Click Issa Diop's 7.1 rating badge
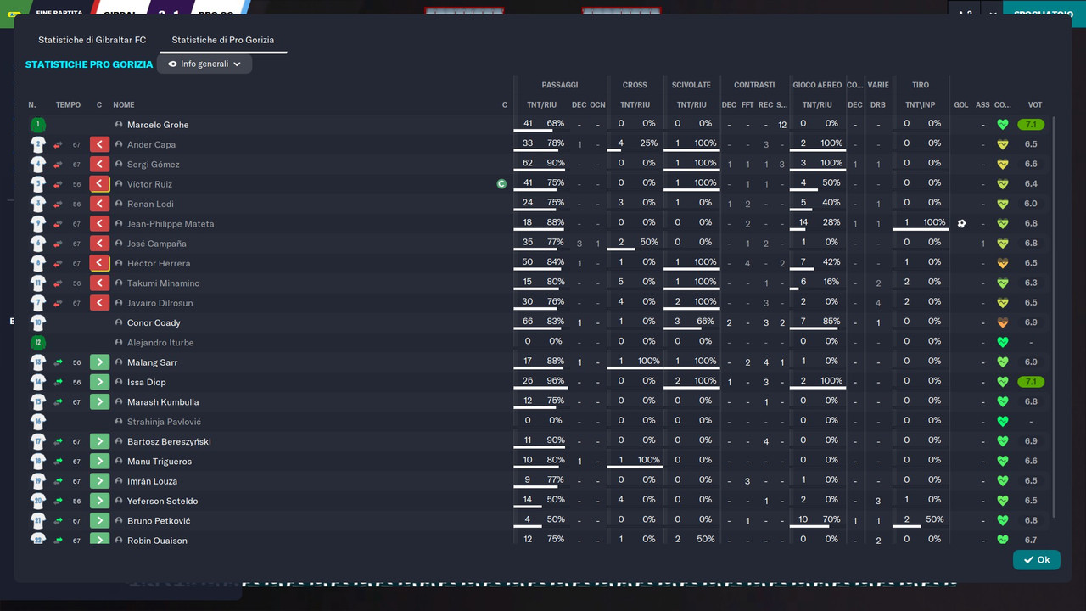The width and height of the screenshot is (1086, 611). click(1031, 382)
